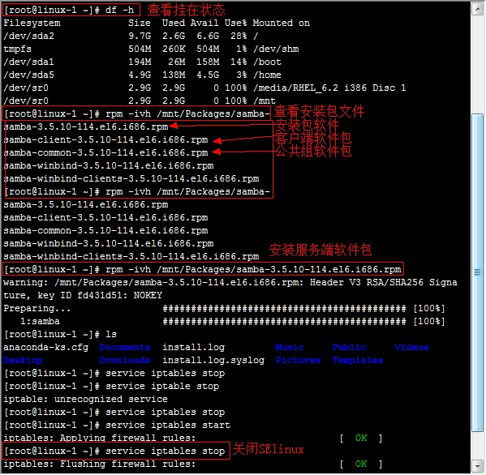The height and width of the screenshot is (475, 486).
Task: Click the scrollbar up arrow button
Action: [x=478, y=9]
